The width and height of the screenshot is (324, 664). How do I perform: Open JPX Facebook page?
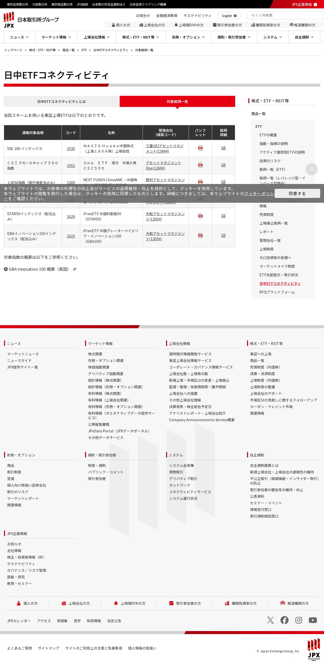[284, 620]
